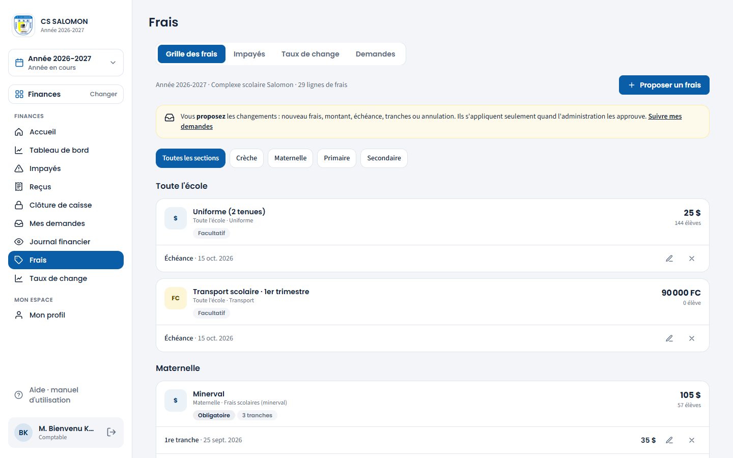
Task: Click the Uniforme (2 tenues) title
Action: pos(229,212)
